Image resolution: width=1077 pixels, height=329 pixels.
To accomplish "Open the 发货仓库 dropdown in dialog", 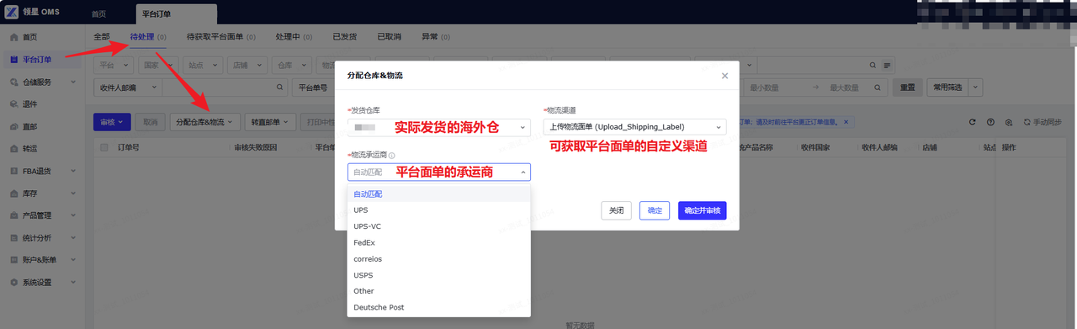I will tap(438, 127).
